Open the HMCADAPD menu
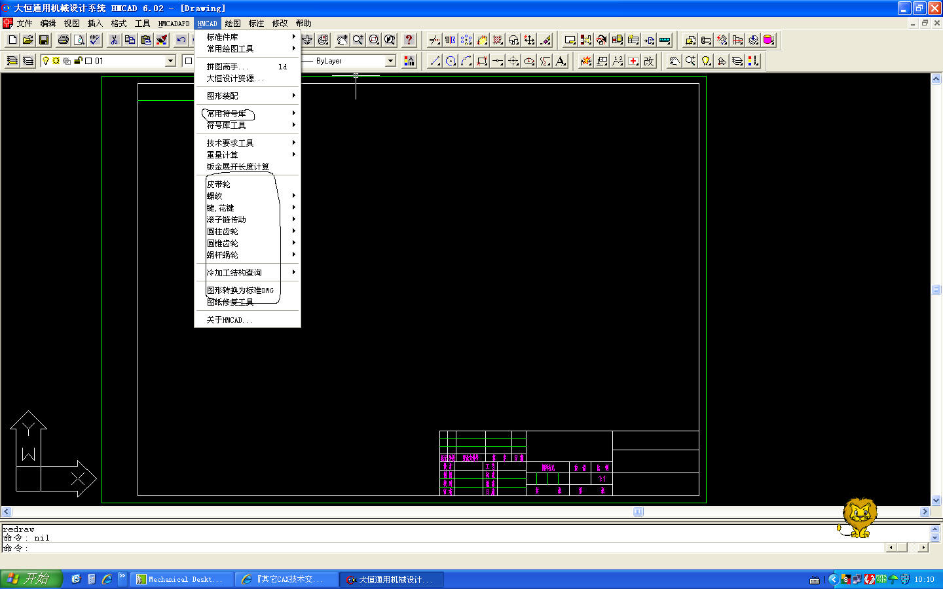The height and width of the screenshot is (589, 943). [x=174, y=24]
